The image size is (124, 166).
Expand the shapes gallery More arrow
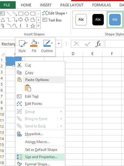(x=38, y=26)
